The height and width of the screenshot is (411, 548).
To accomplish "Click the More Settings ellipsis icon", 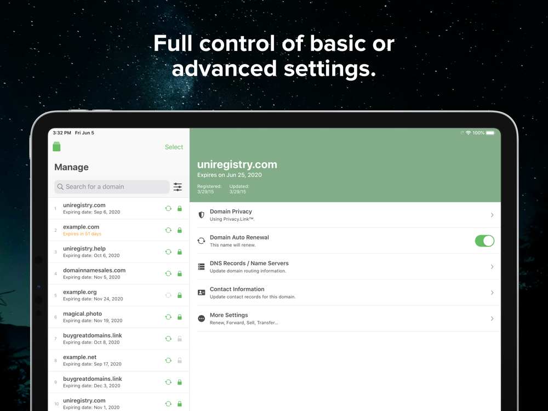I will click(x=201, y=318).
